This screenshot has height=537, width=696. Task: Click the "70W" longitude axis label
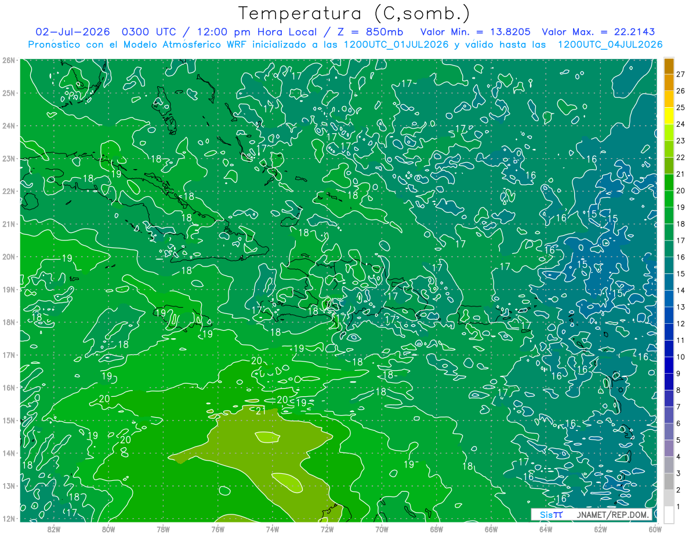click(x=382, y=528)
